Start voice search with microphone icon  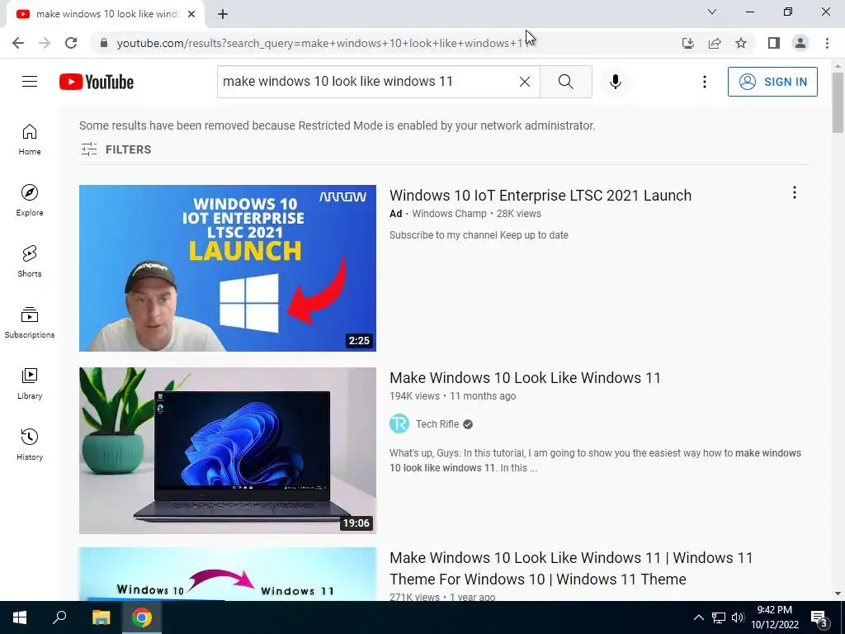point(616,82)
